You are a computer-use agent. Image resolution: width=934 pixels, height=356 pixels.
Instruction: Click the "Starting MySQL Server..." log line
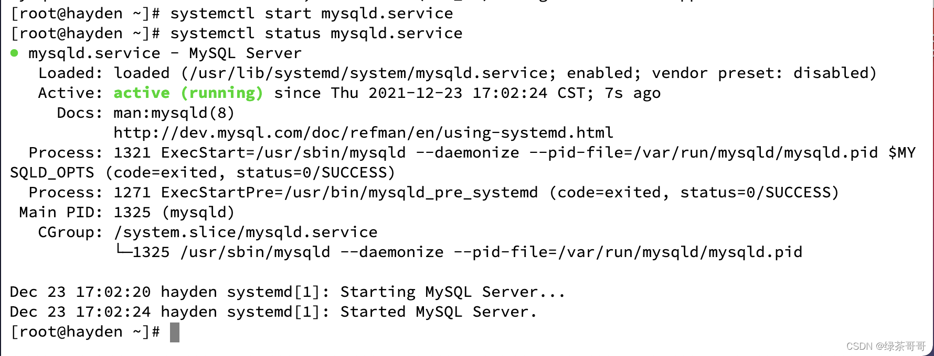point(452,292)
